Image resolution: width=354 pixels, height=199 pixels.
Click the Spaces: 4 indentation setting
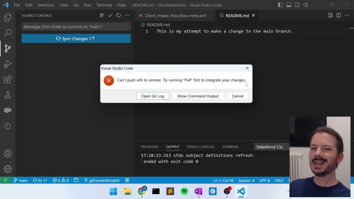click(246, 180)
